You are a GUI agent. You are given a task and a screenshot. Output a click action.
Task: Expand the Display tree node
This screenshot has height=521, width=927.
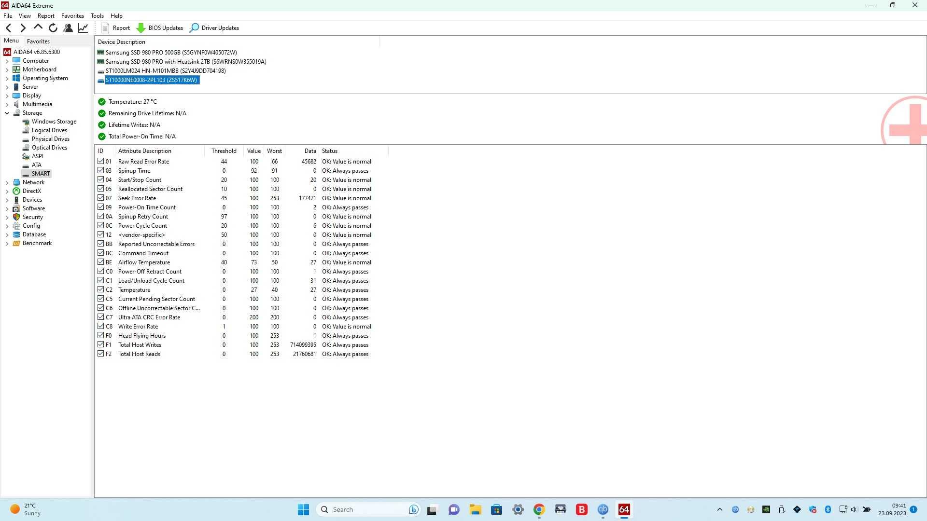pos(7,96)
